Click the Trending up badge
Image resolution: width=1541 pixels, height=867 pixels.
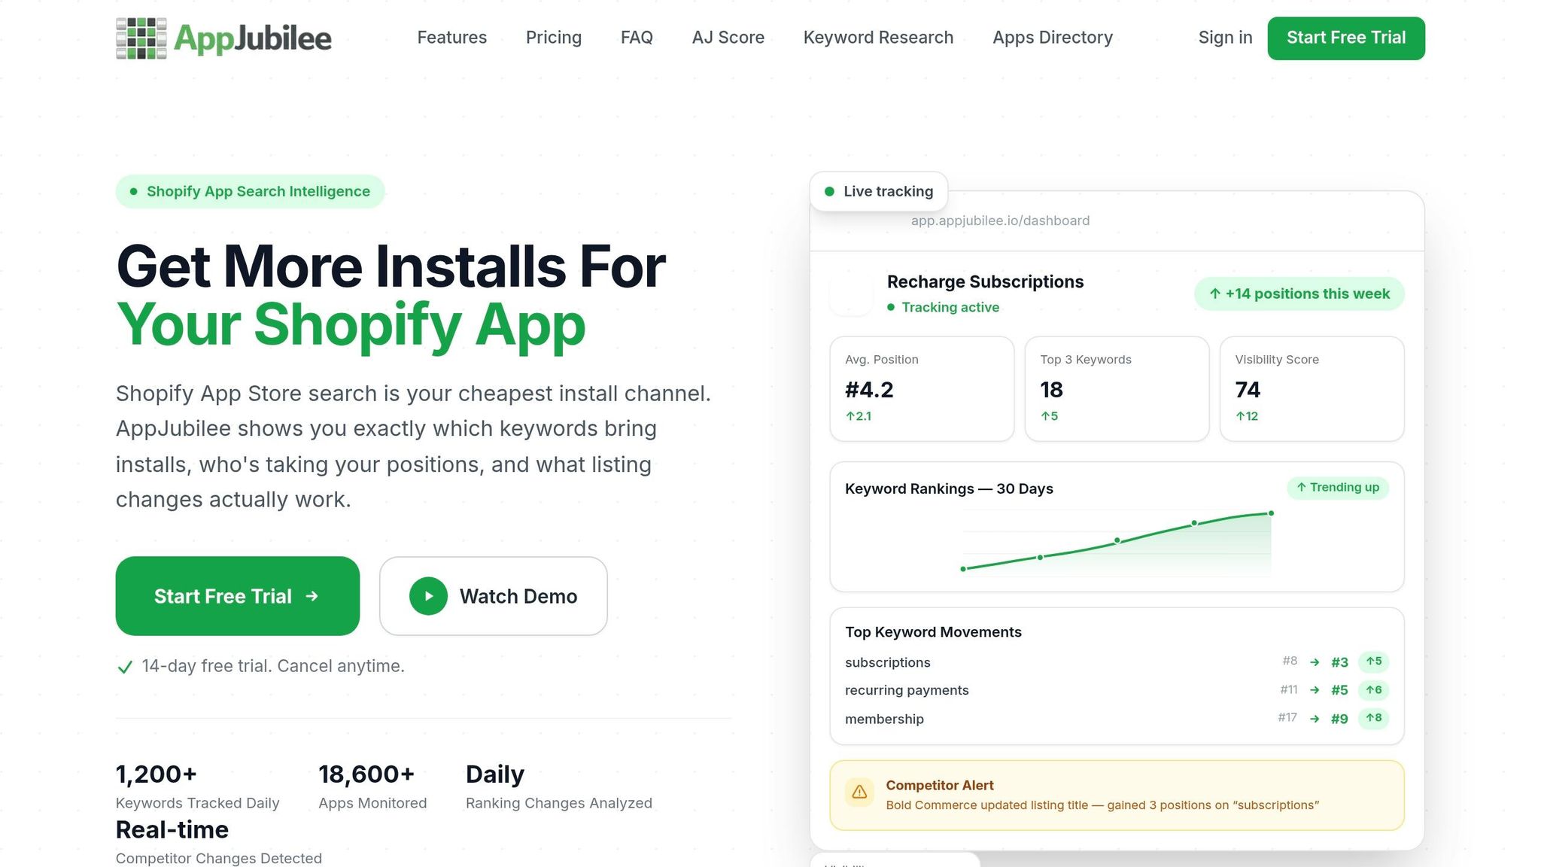1337,488
